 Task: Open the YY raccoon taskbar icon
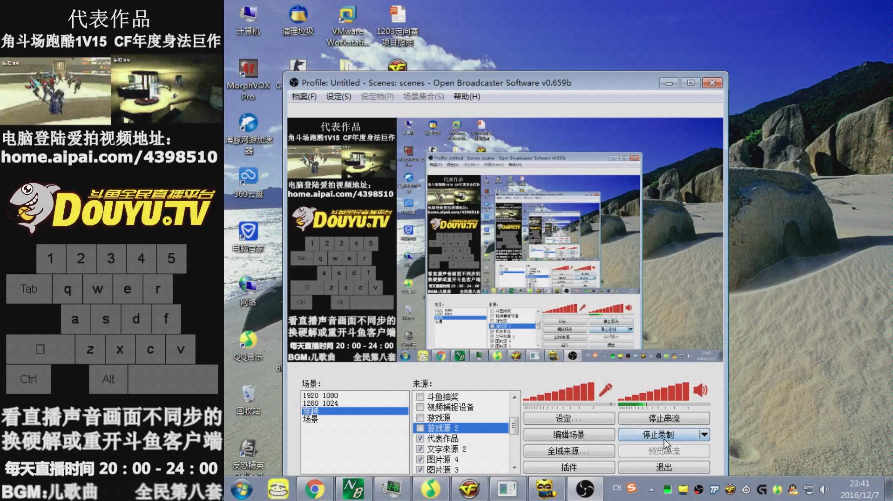546,489
